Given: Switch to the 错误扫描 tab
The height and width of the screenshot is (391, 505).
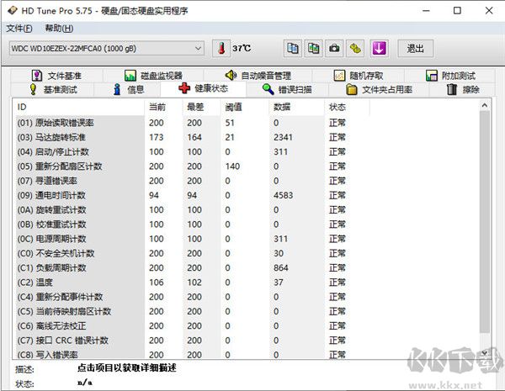Looking at the screenshot, I should pyautogui.click(x=287, y=89).
